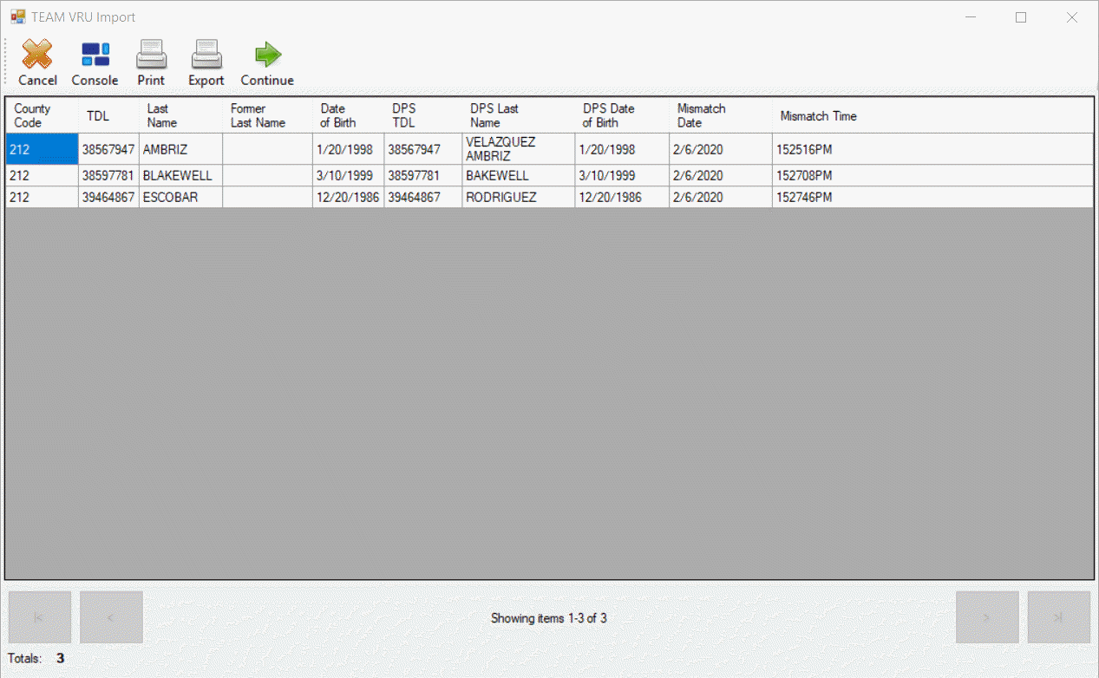Select DPS last name VELAZQUEZ AMBRIZ cell
The image size is (1099, 678).
[x=519, y=149]
